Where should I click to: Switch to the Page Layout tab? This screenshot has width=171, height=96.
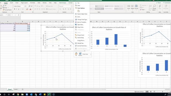(x=24, y=3)
